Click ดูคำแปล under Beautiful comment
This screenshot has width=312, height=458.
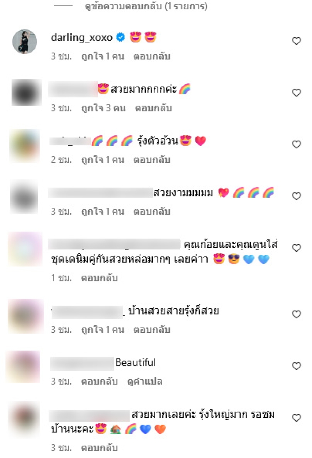click(x=145, y=382)
